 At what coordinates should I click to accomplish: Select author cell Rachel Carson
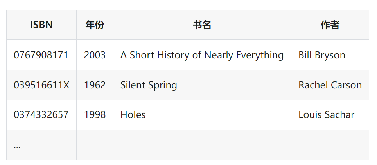(330, 85)
